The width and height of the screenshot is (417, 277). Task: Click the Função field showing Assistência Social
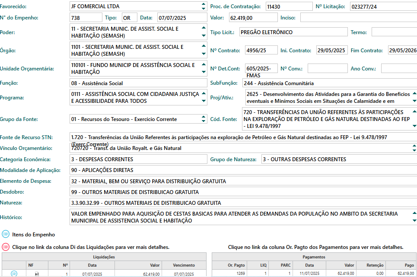[138, 83]
